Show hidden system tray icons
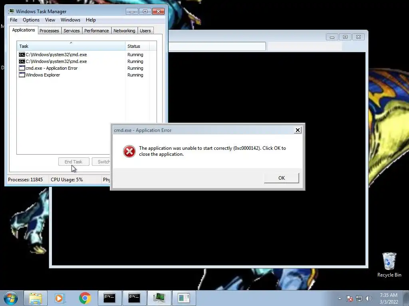Viewport: 409px width, 306px height. click(340, 298)
